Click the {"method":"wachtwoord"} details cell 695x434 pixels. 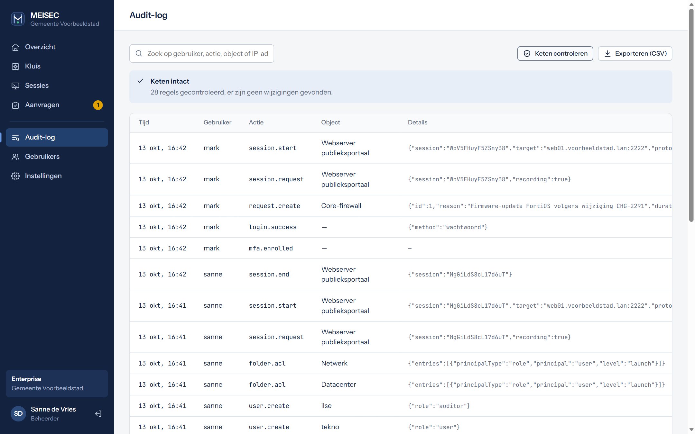[x=448, y=227]
